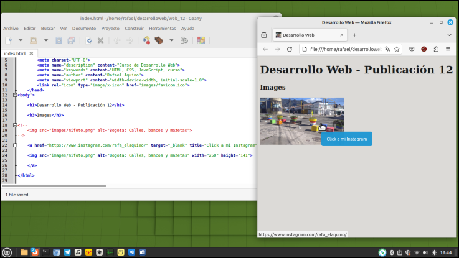
Task: Click the Bogota street photo link
Action: pos(302,121)
